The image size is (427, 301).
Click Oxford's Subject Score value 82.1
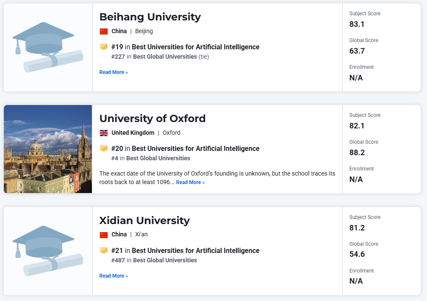click(357, 126)
